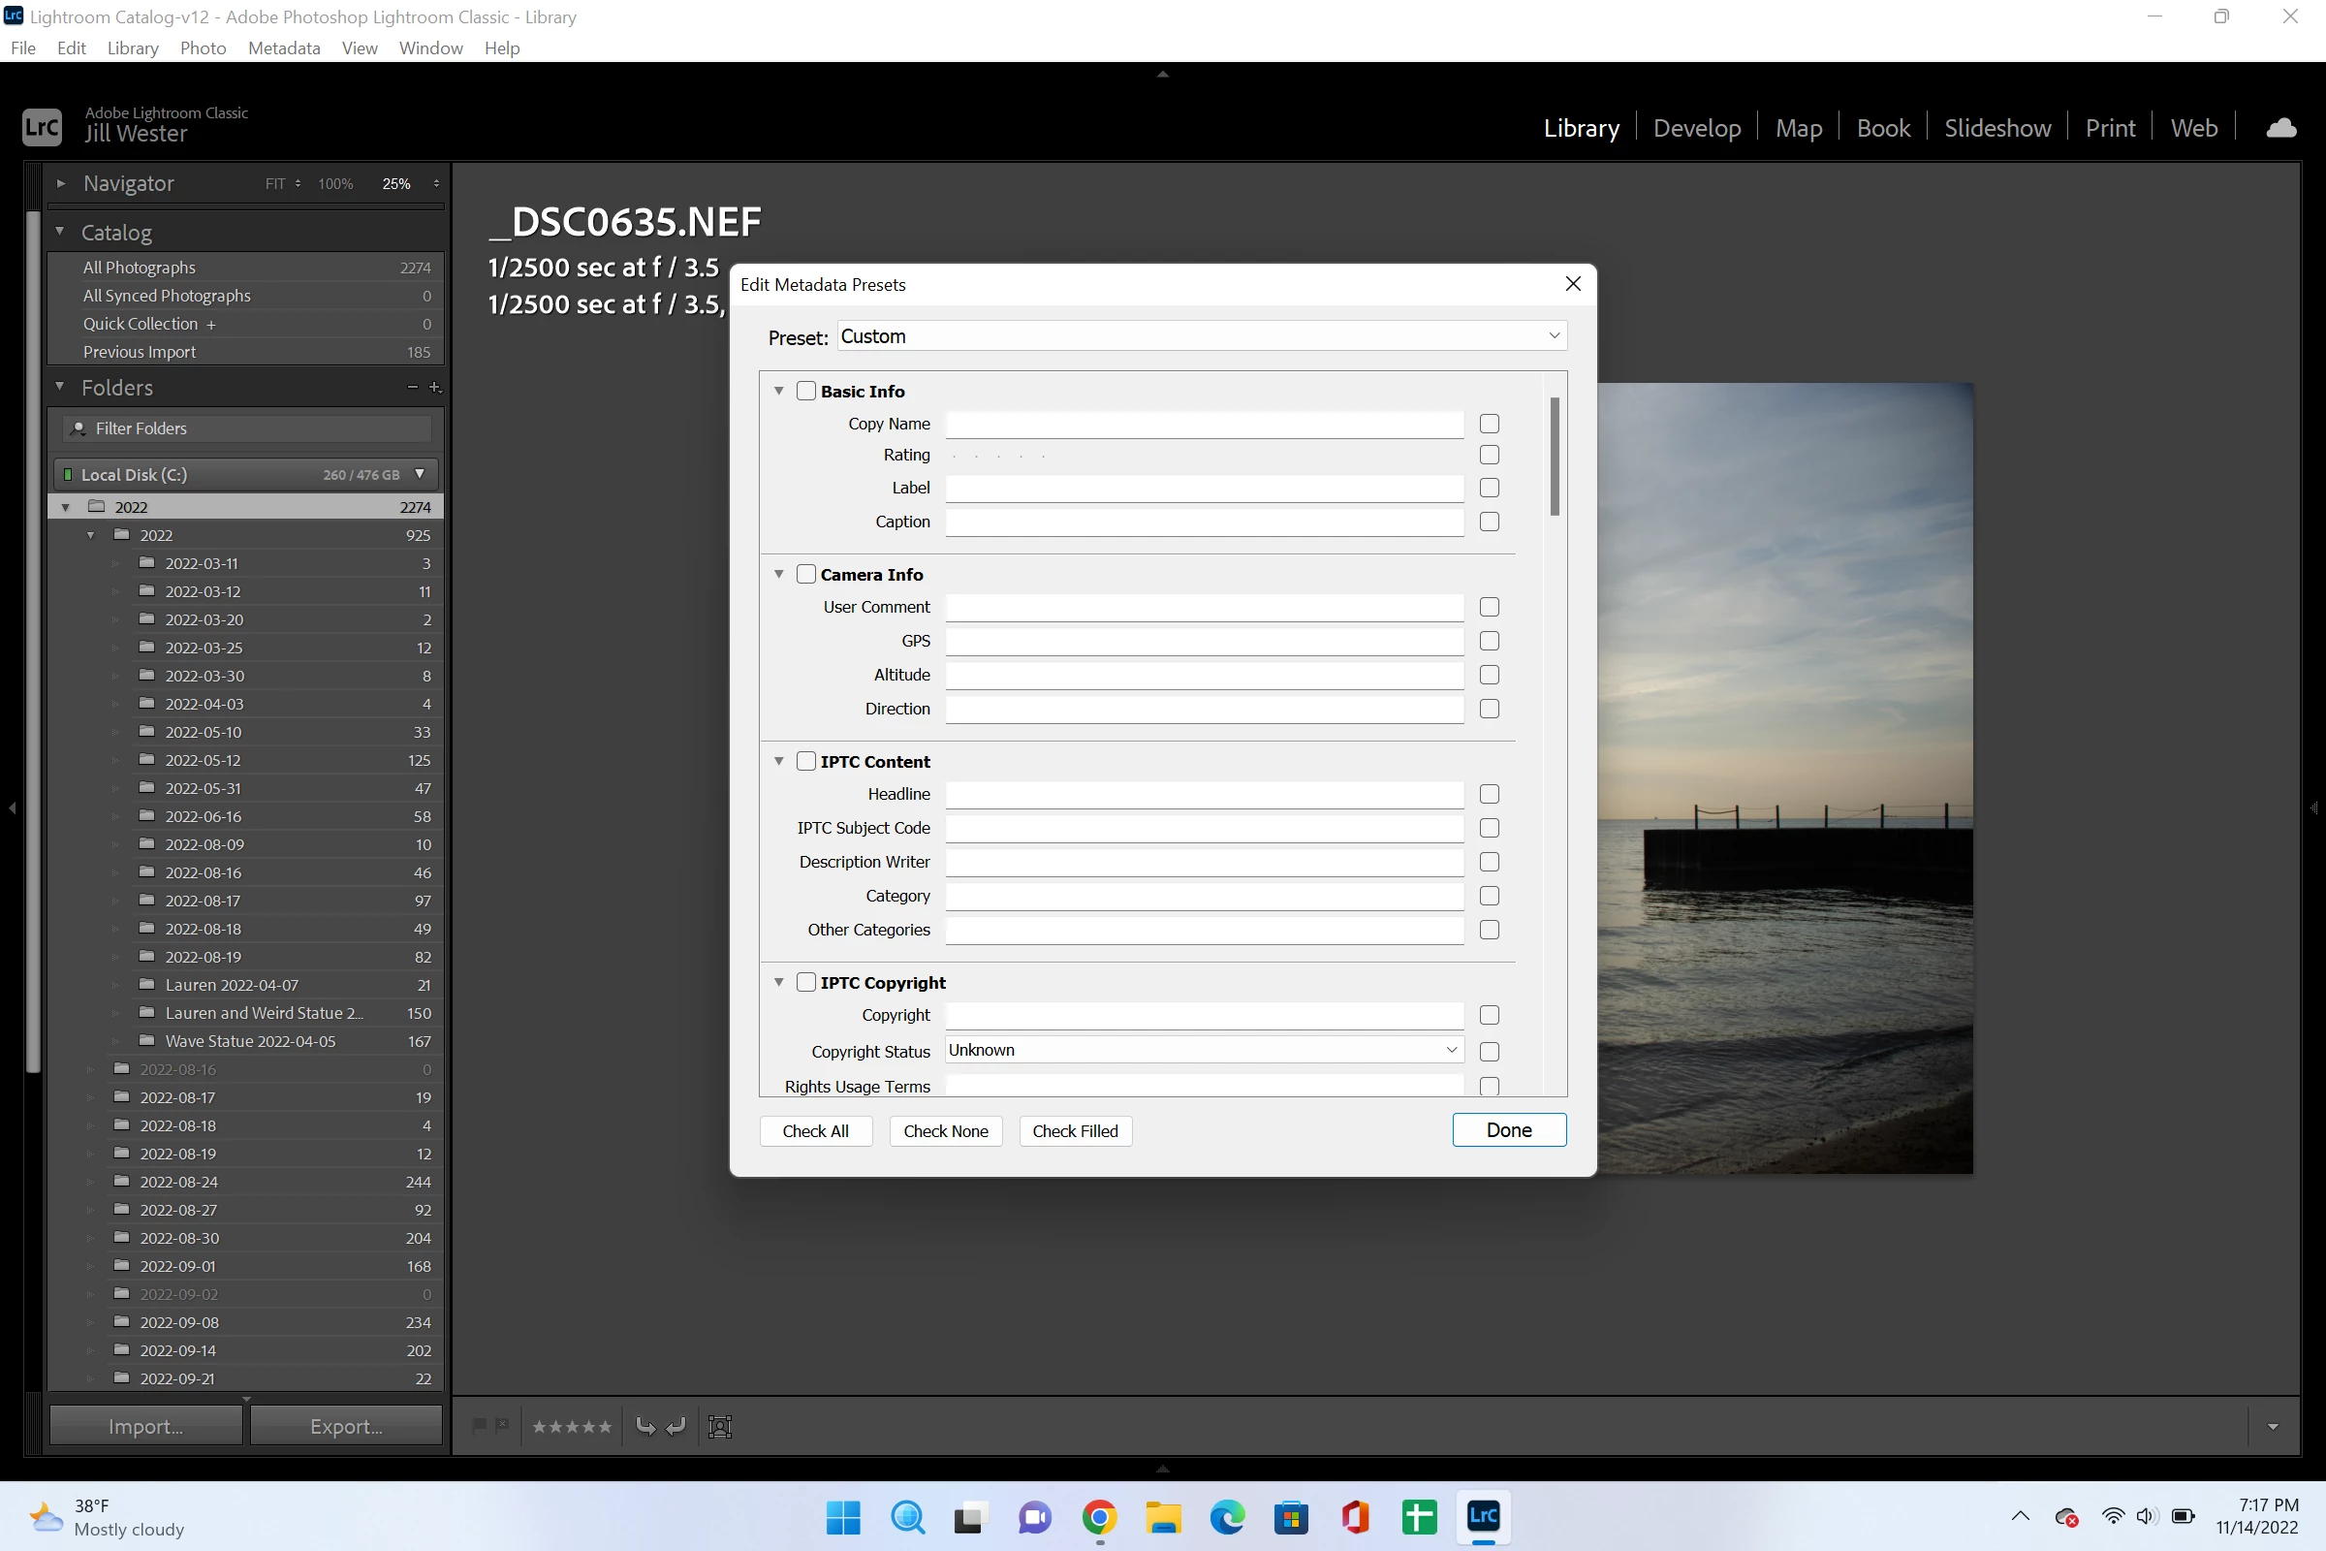
Task: Open the Preset Custom dropdown
Action: (x=1202, y=336)
